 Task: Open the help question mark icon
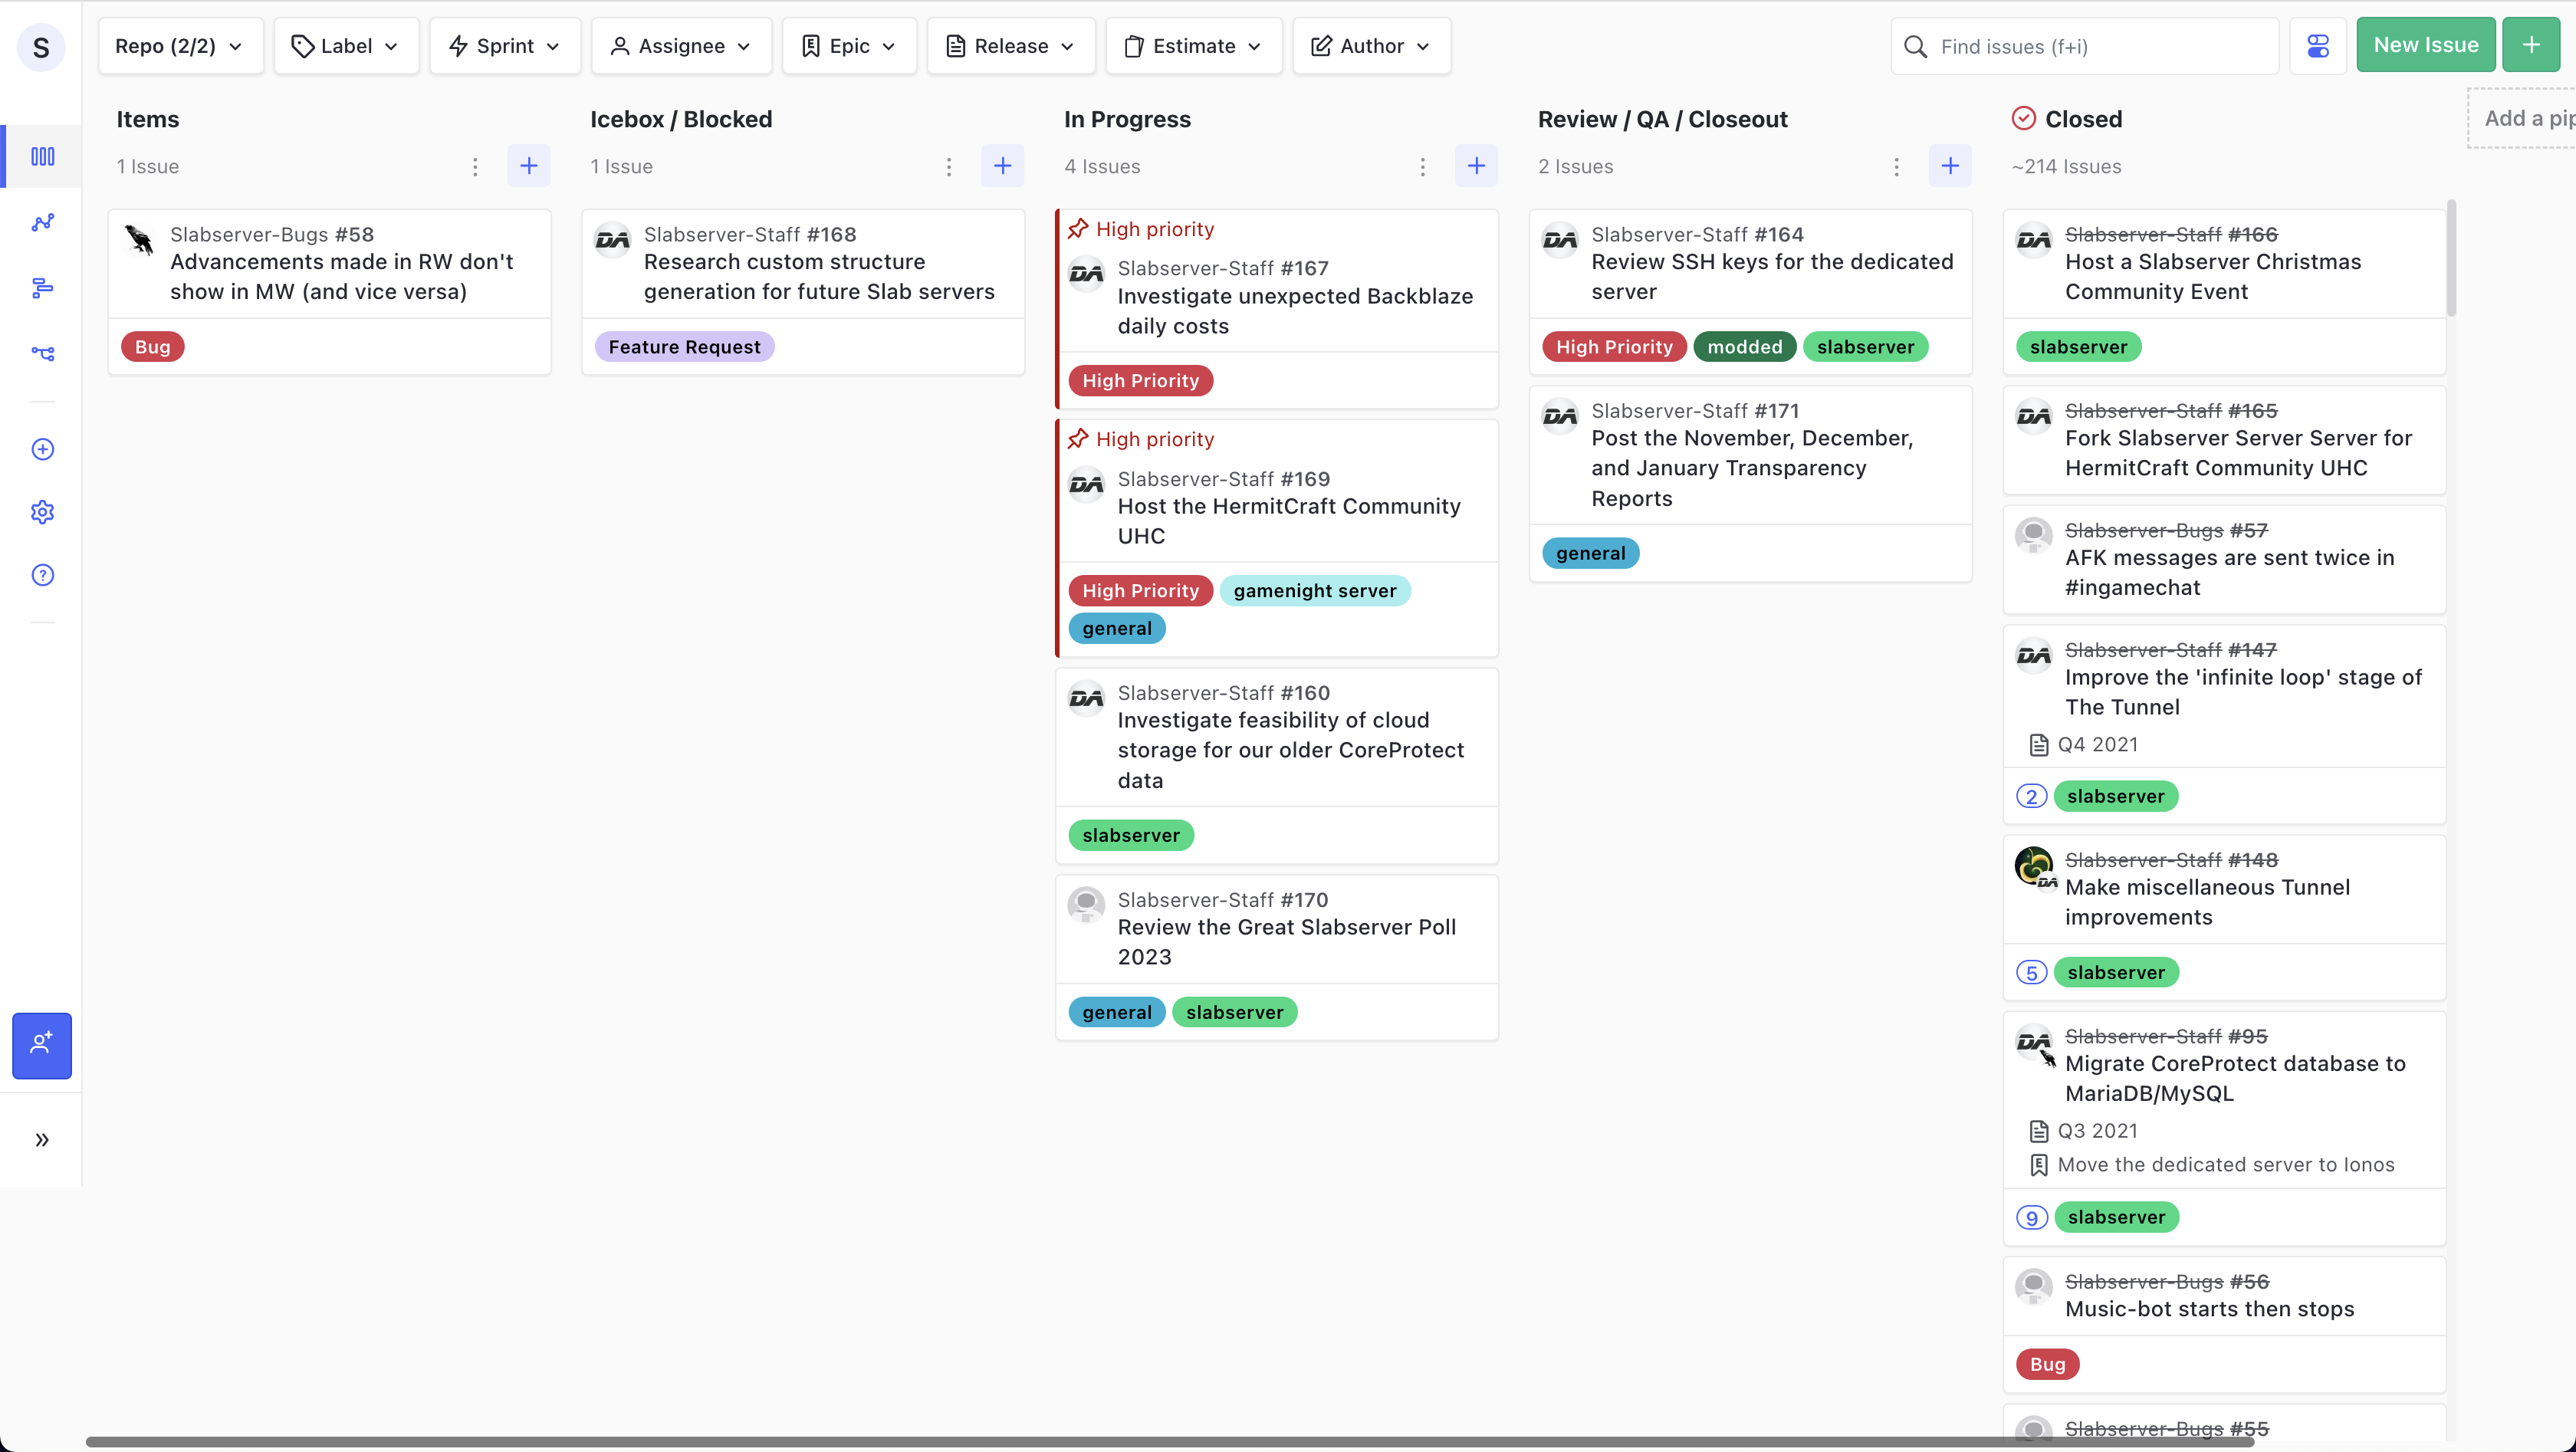point(42,575)
